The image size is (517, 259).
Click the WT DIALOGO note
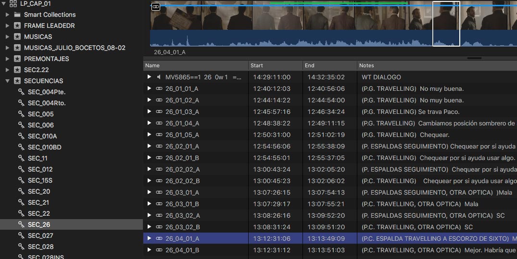381,77
